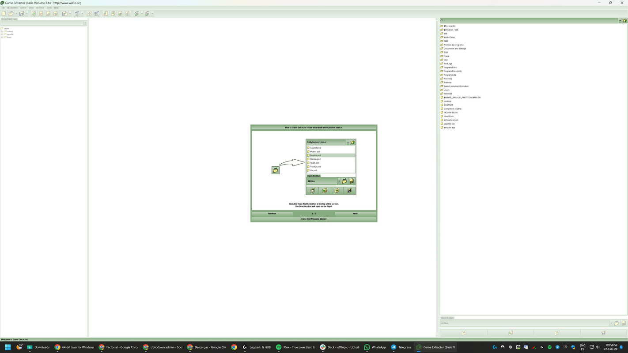
Task: Open the File menu
Action: (x=3, y=8)
